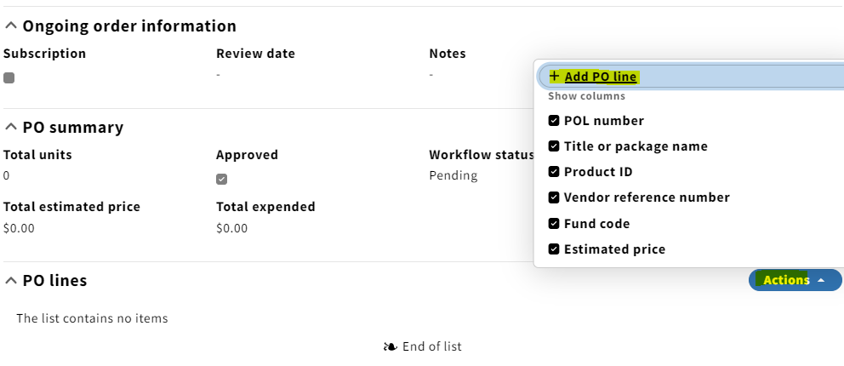The width and height of the screenshot is (844, 366).
Task: Collapse the Ongoing order information section
Action: pyautogui.click(x=11, y=26)
